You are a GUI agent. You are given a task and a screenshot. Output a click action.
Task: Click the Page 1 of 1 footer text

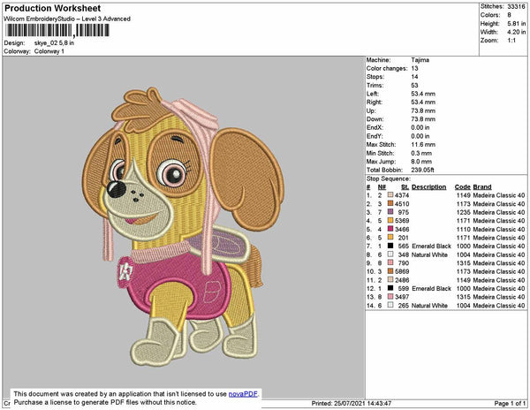point(510,403)
